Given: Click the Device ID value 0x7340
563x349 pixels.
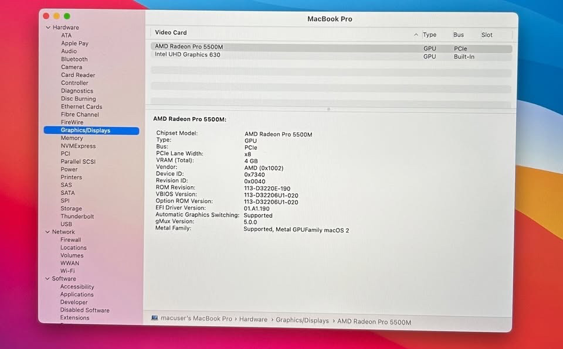Looking at the screenshot, I should pyautogui.click(x=255, y=174).
